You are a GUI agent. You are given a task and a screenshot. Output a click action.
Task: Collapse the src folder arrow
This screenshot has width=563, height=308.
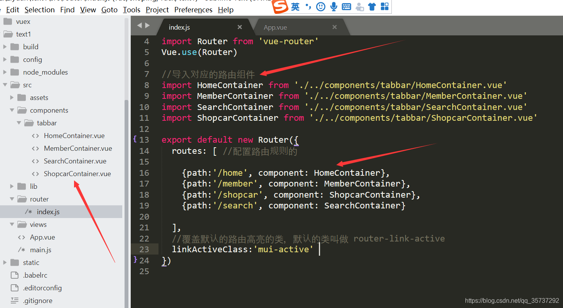(x=5, y=85)
